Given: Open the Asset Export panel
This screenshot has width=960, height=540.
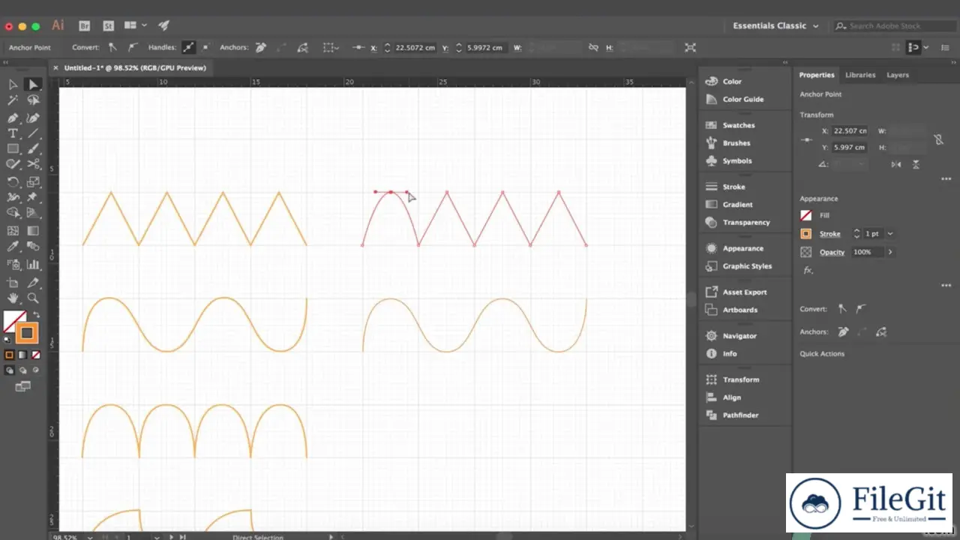Looking at the screenshot, I should 736,292.
